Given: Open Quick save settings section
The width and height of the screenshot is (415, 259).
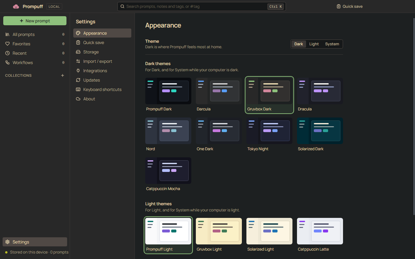Looking at the screenshot, I should coord(102,42).
